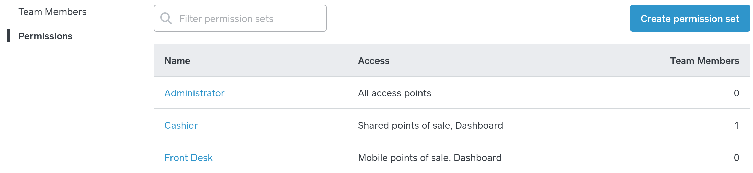The image size is (753, 173).
Task: Focus the Filter permission sets field
Action: [247, 19]
